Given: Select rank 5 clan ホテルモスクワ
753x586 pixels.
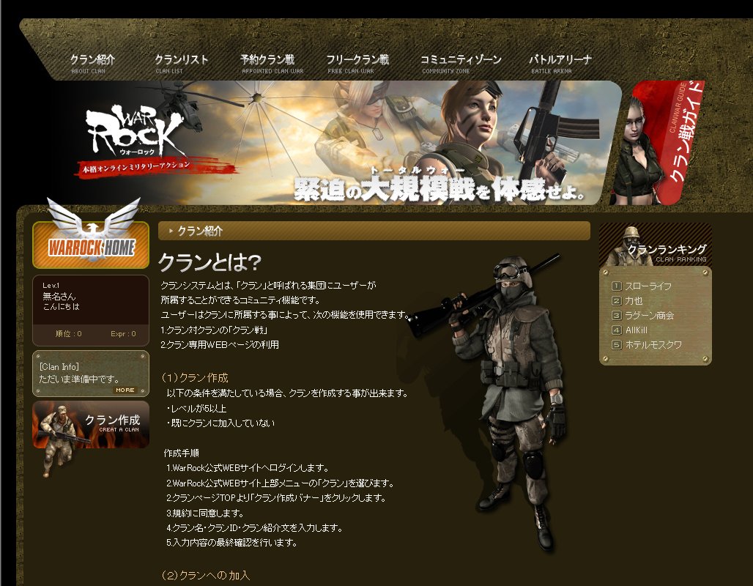Looking at the screenshot, I should tap(653, 345).
